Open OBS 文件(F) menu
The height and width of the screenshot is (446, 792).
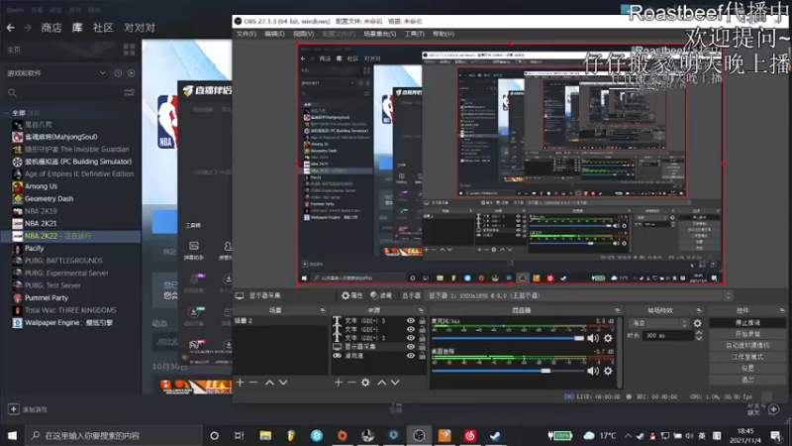pyautogui.click(x=247, y=34)
